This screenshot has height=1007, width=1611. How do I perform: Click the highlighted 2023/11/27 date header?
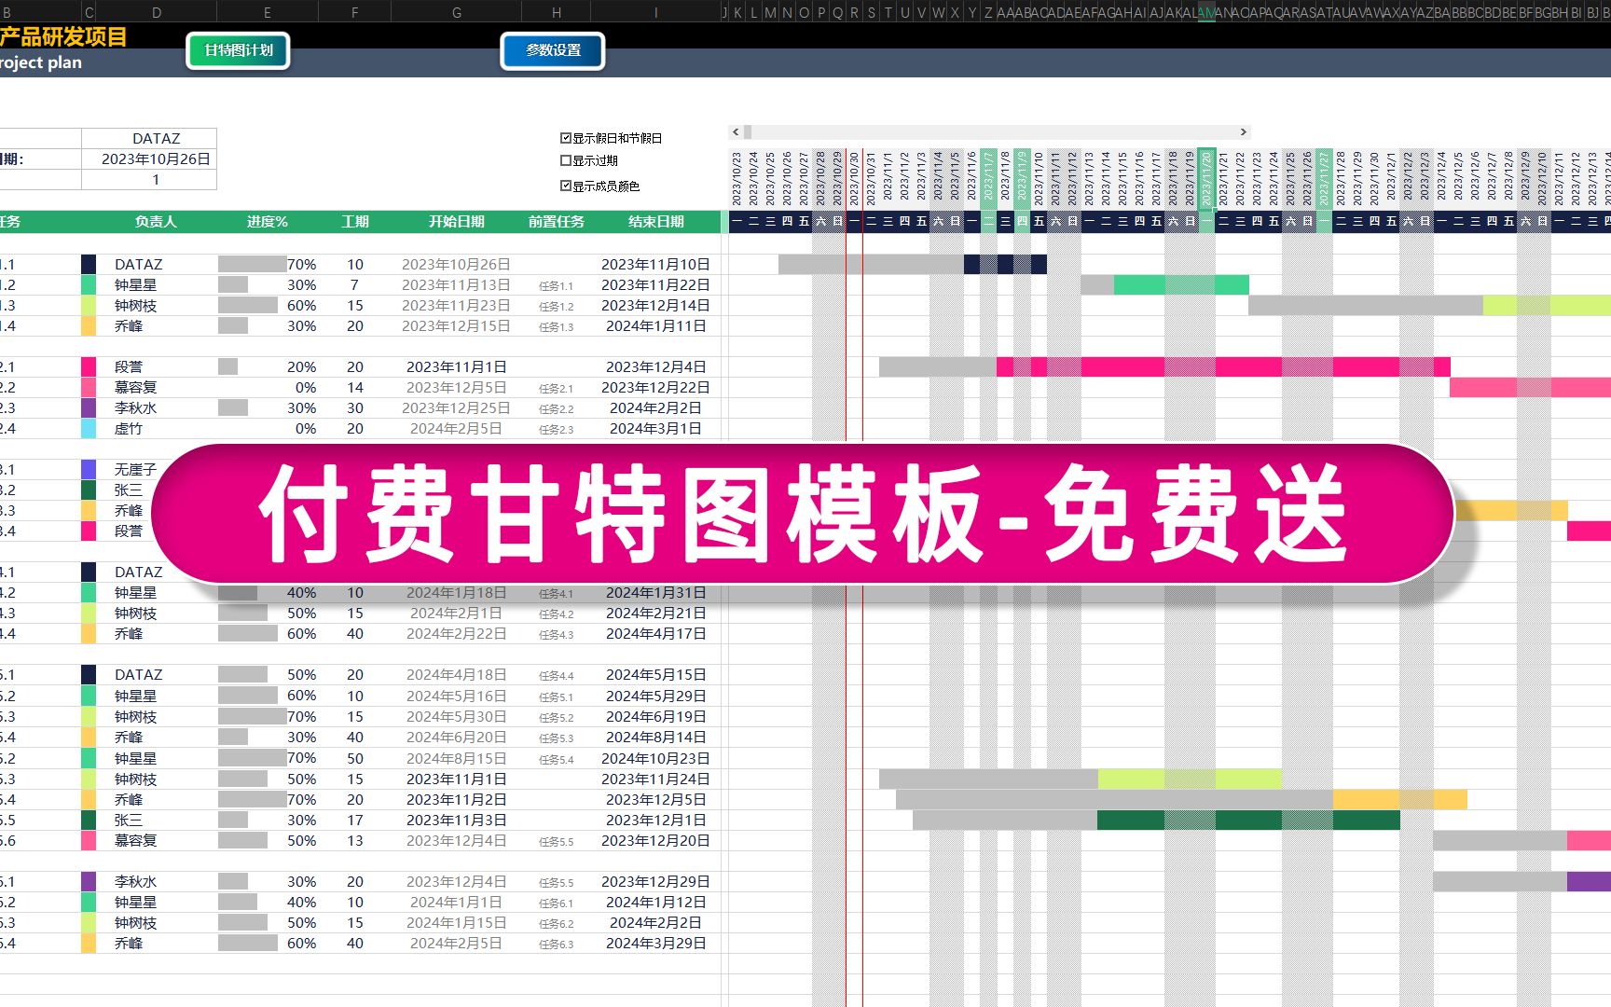click(1324, 178)
